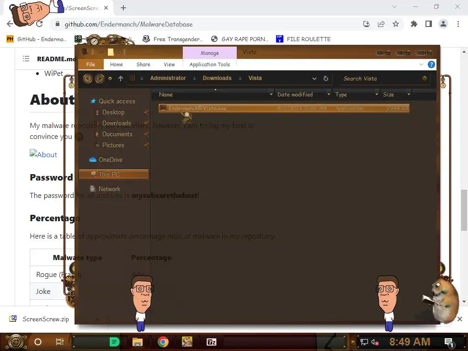Go back with Explorer back arrow
The image size is (468, 351).
(x=87, y=79)
